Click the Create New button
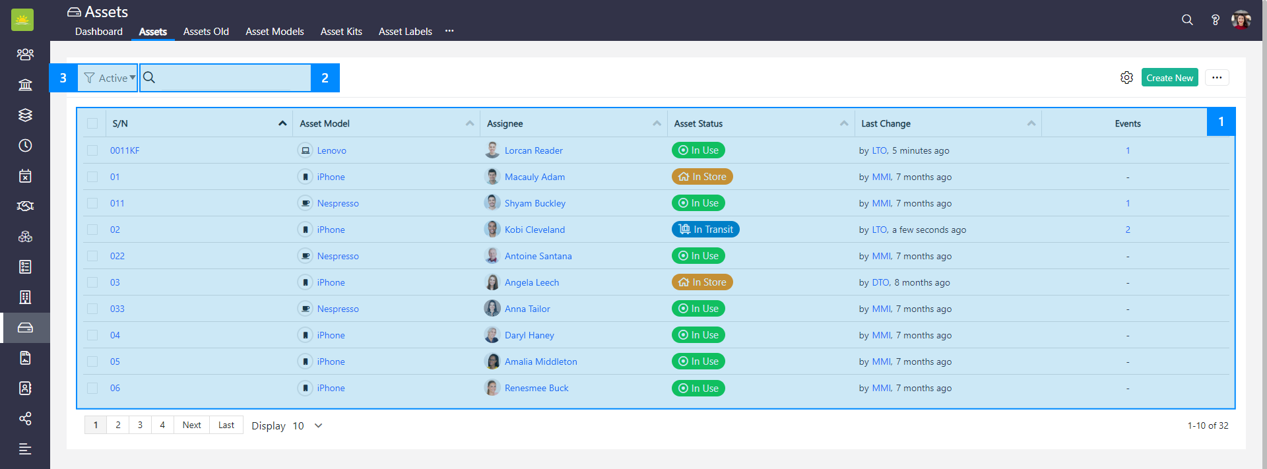 coord(1169,78)
